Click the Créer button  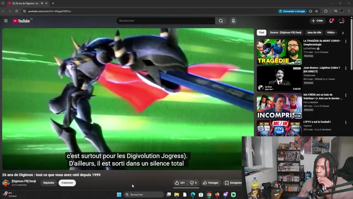pos(317,21)
